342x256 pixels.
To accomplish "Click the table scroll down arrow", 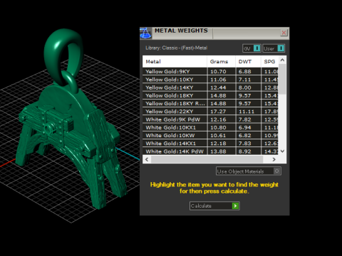I will 282,151.
